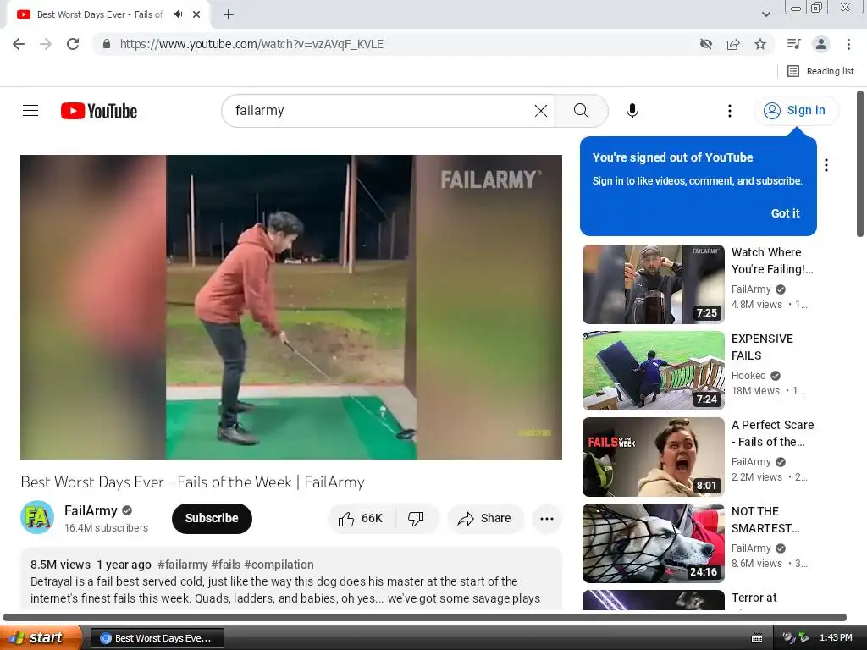This screenshot has width=867, height=650.
Task: Open Watch Where You're Failing thumbnail
Action: click(x=653, y=284)
